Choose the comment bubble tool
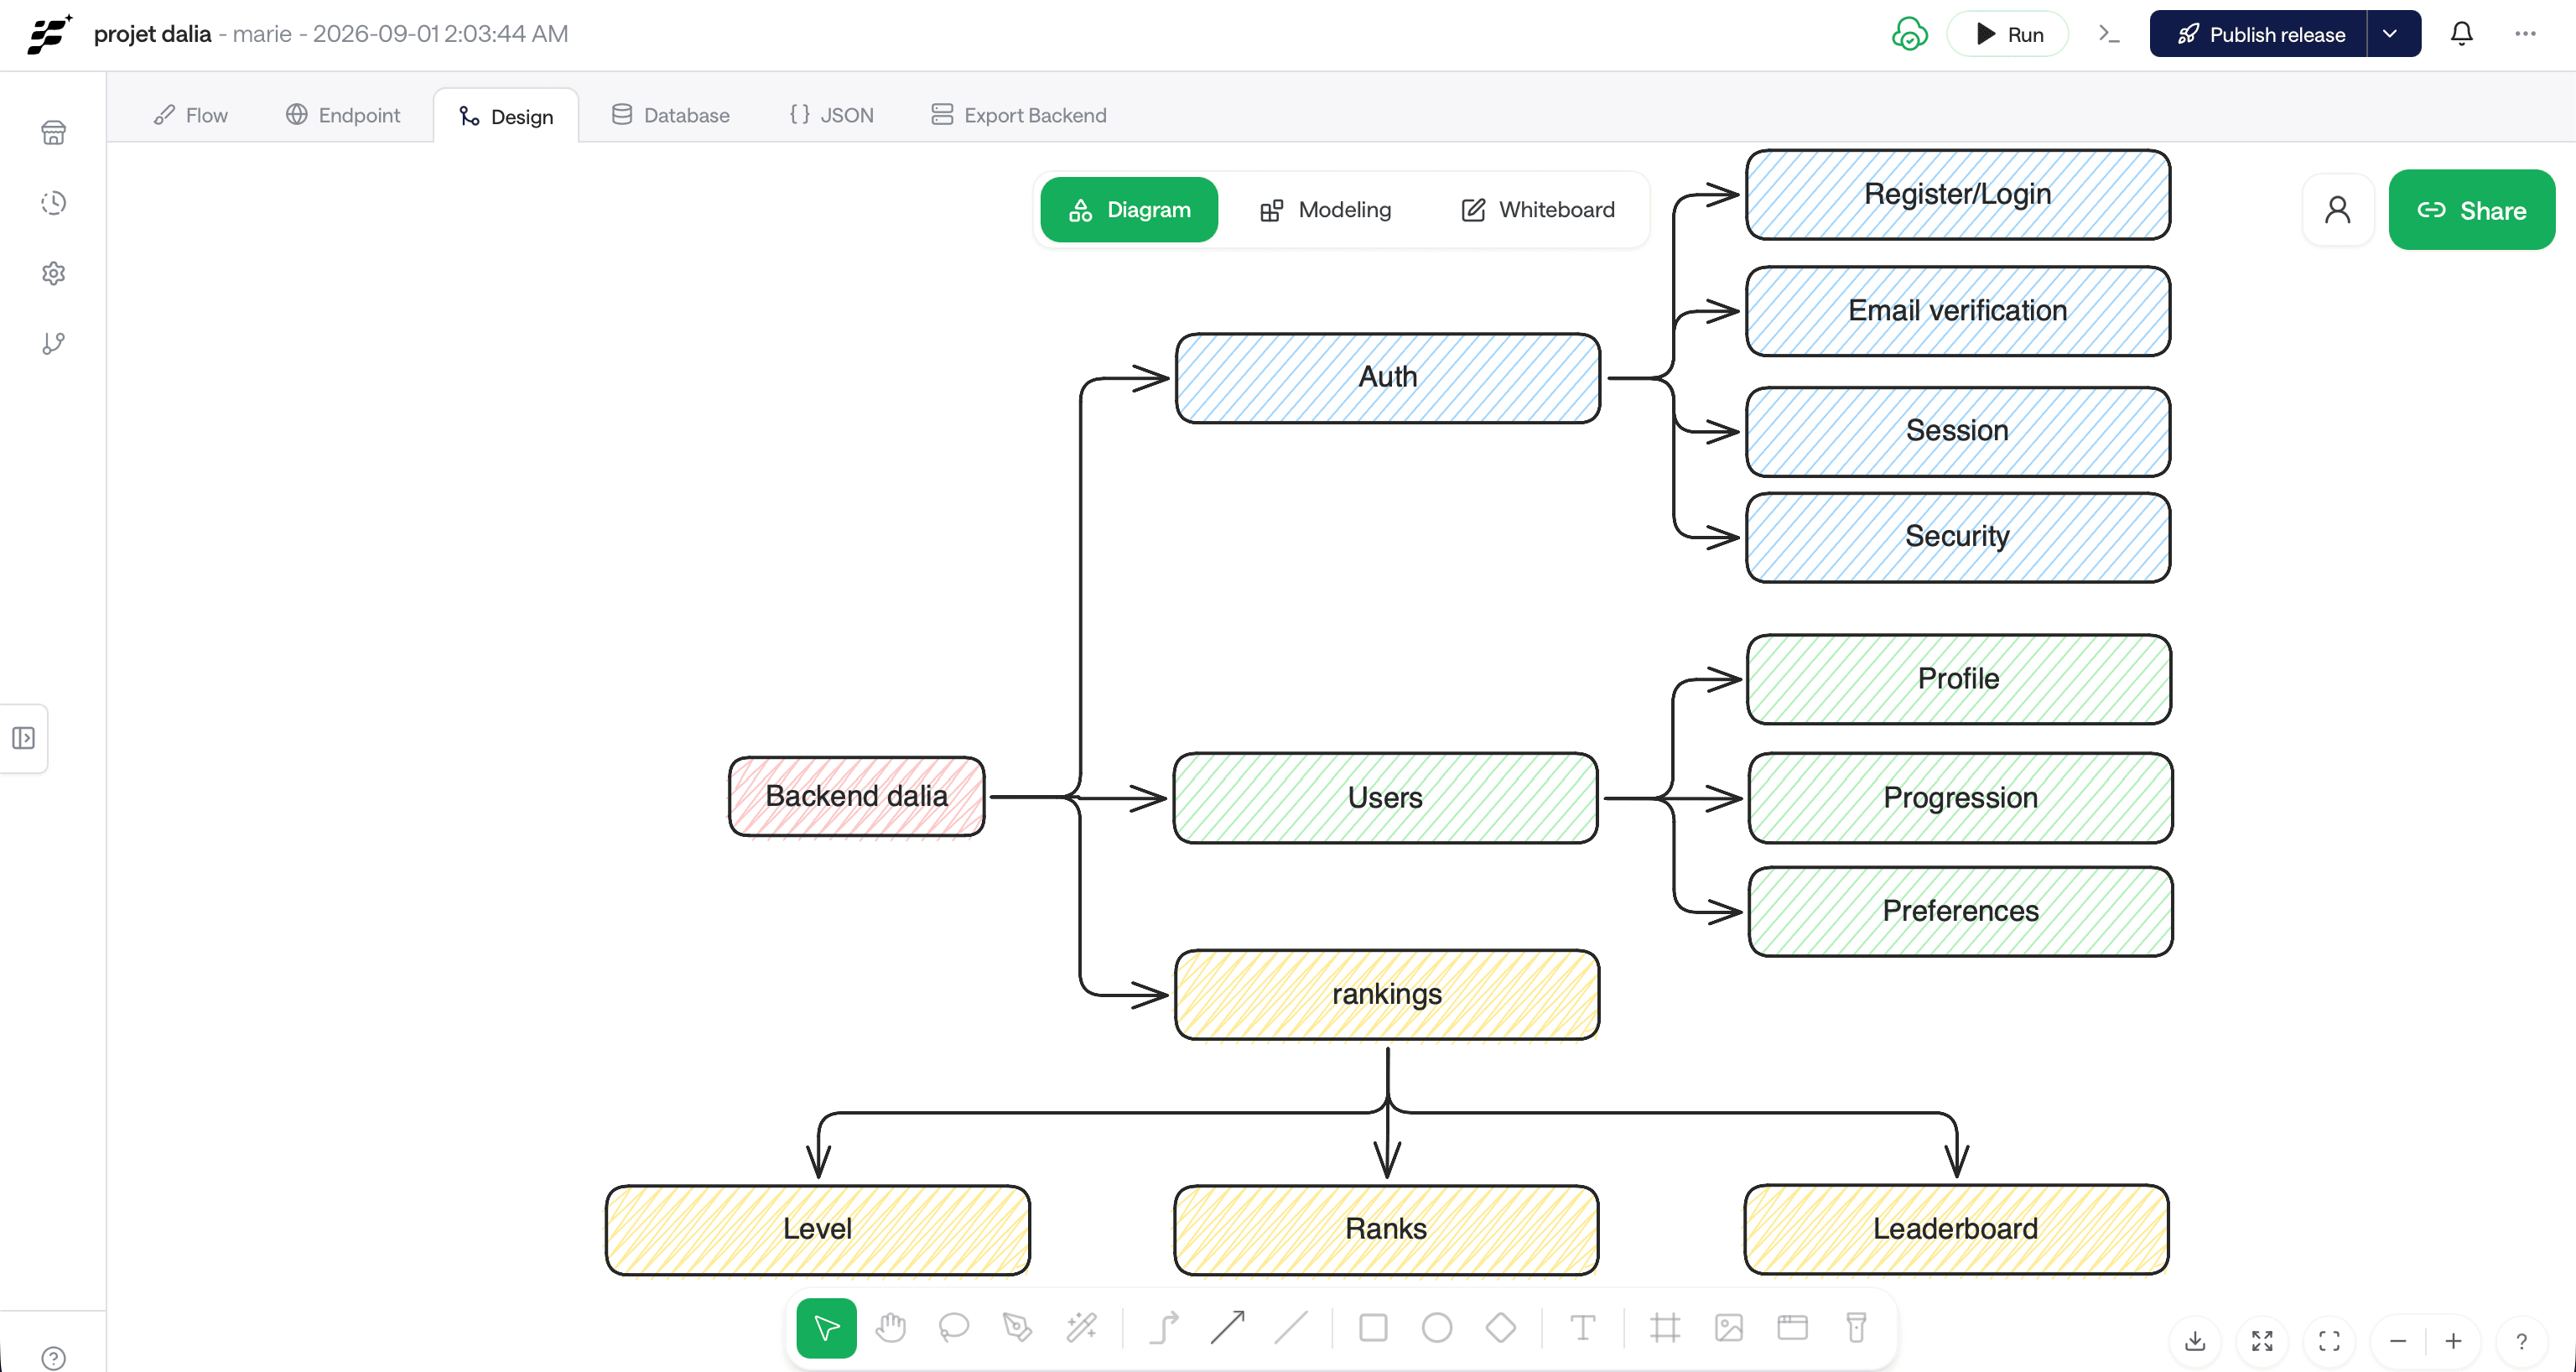The width and height of the screenshot is (2576, 1372). click(x=954, y=1328)
